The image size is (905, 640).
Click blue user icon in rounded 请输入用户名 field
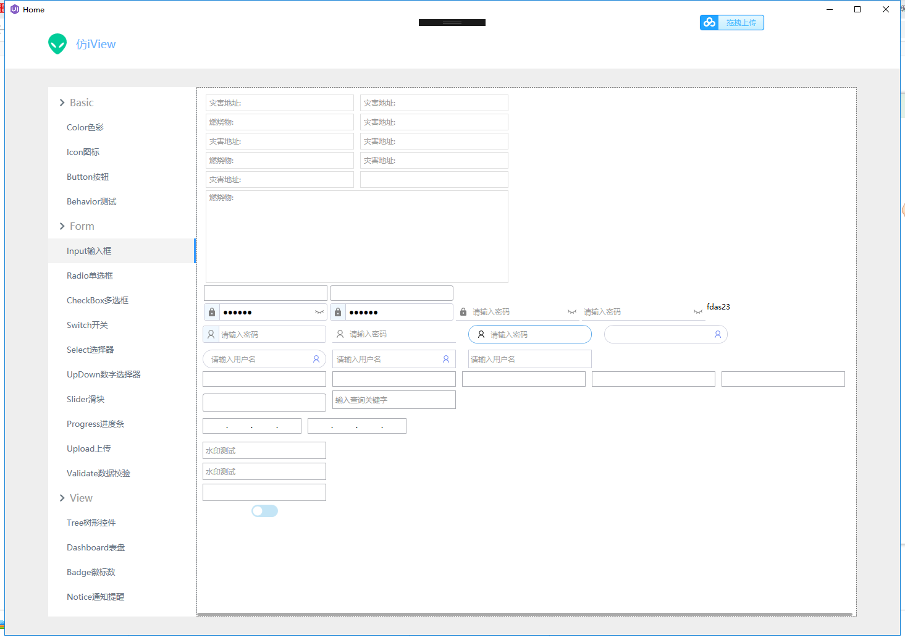click(x=316, y=359)
